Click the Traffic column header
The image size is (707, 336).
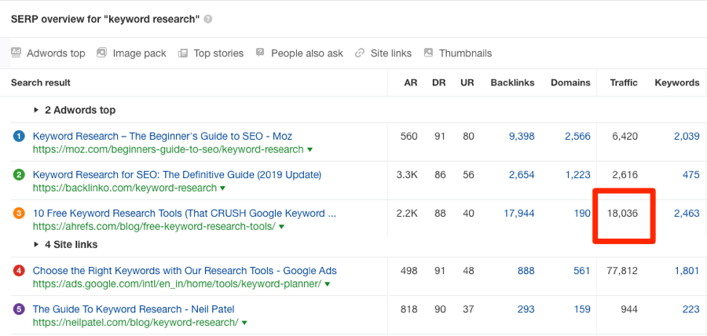click(x=624, y=82)
